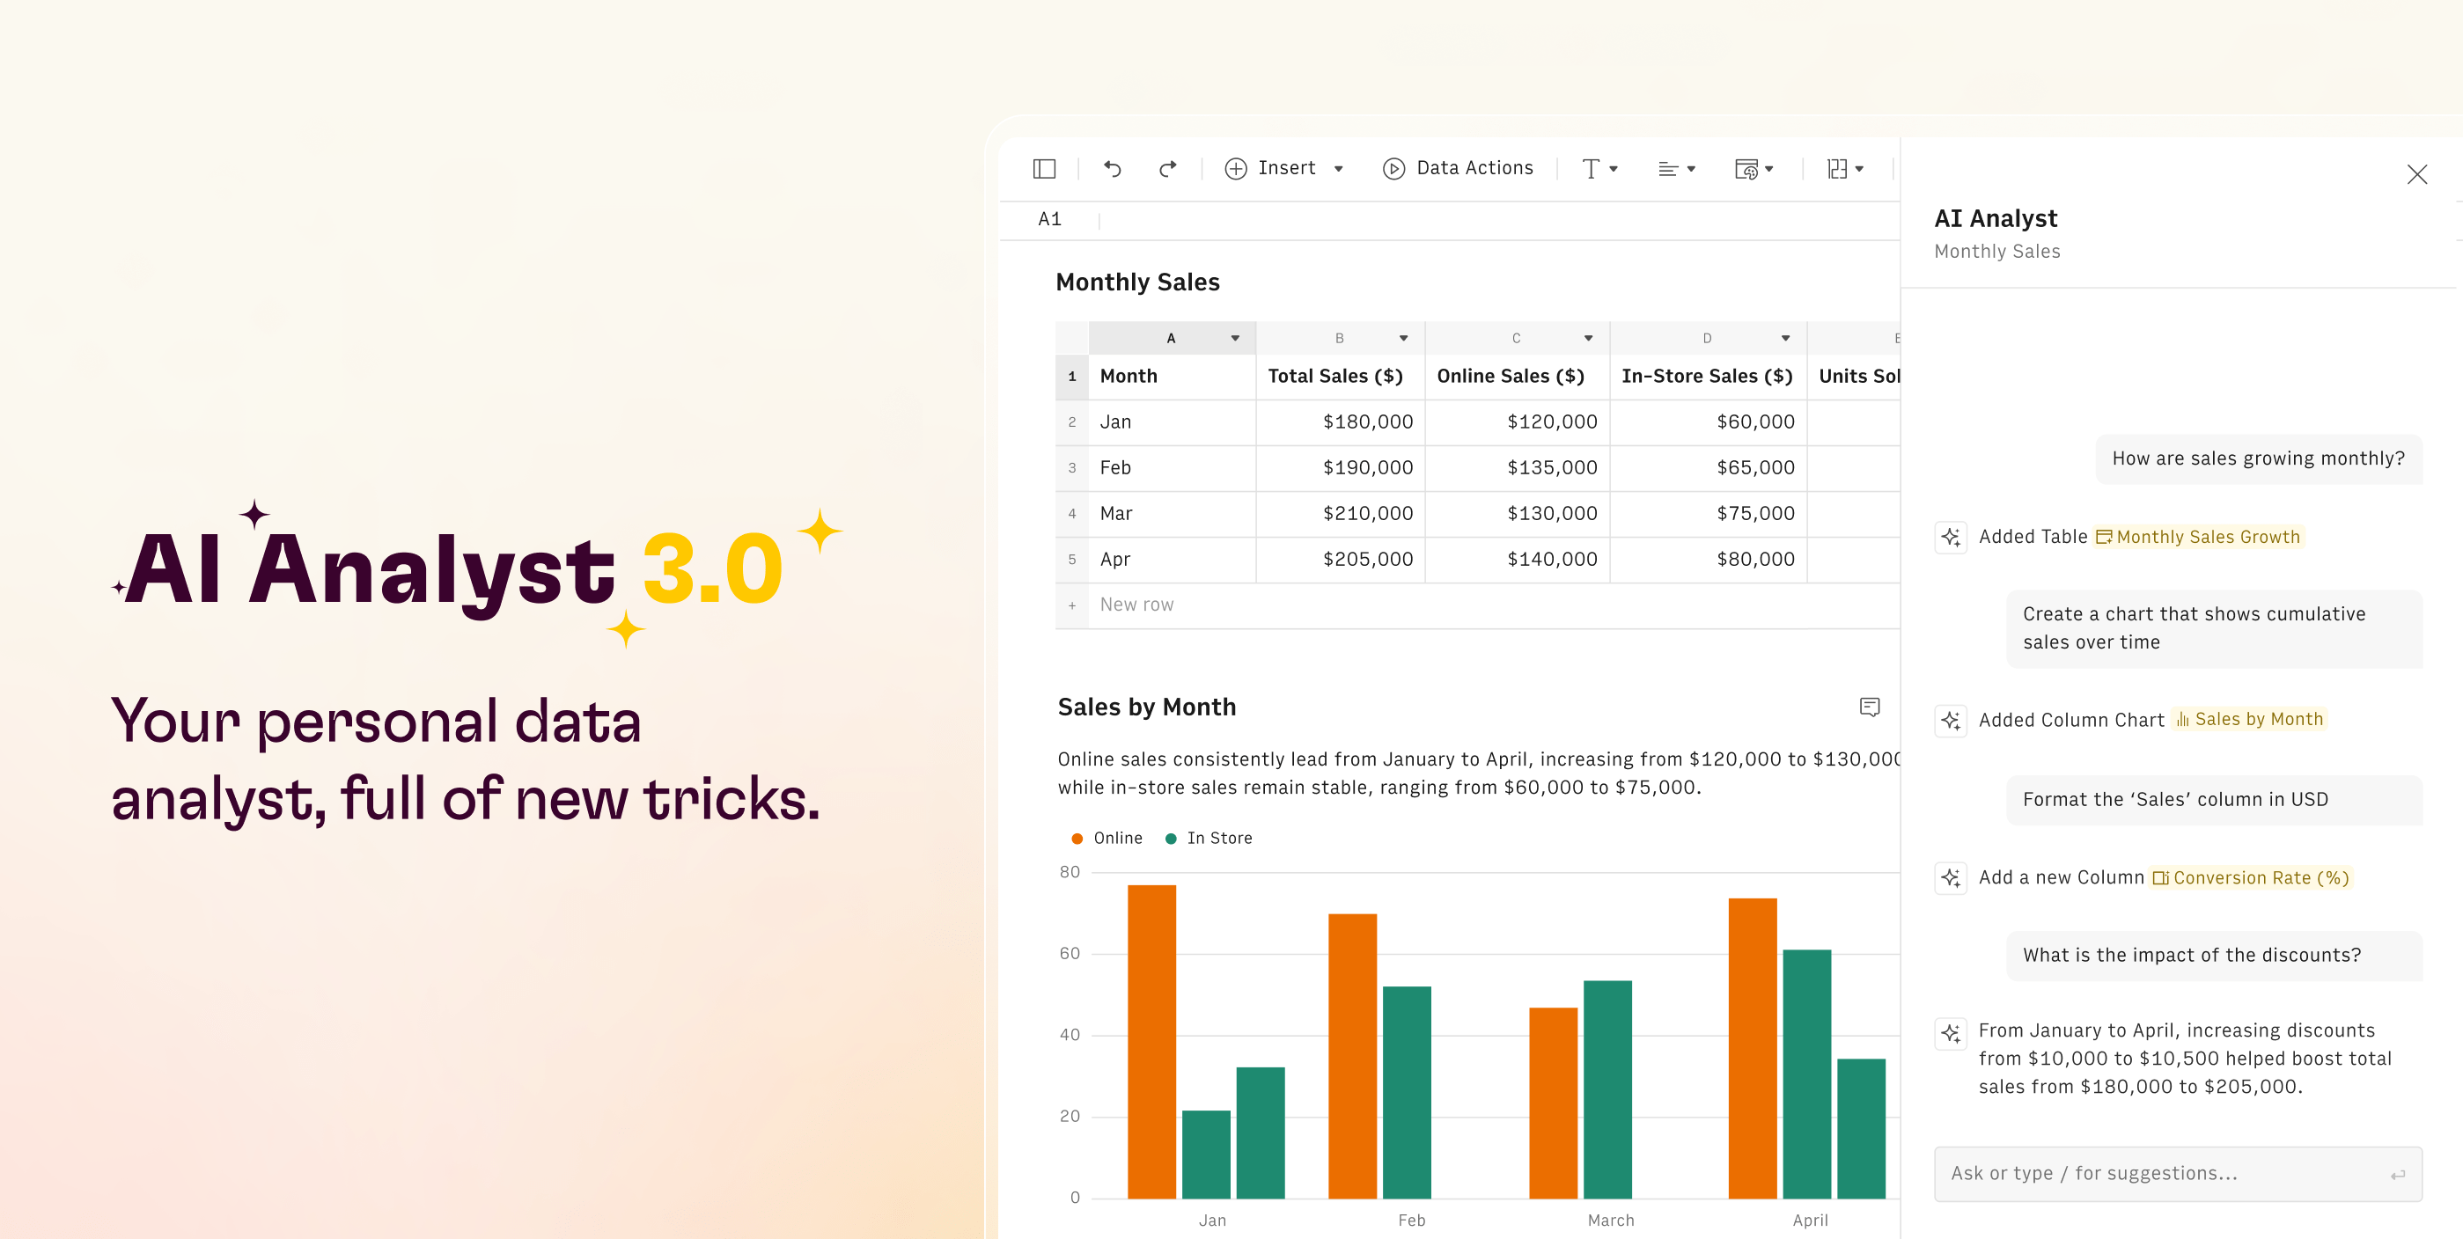Click the Monthly Sales table title
The image size is (2463, 1239).
(1138, 283)
